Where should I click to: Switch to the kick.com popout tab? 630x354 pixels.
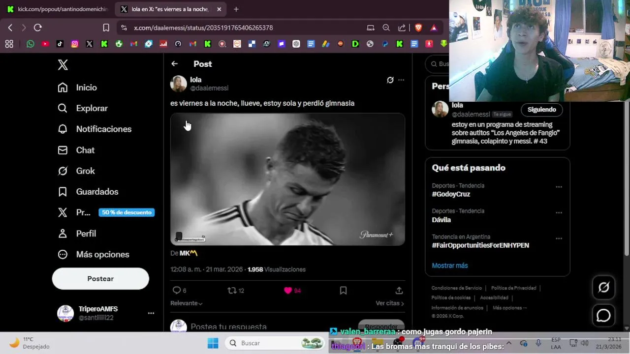(x=58, y=9)
